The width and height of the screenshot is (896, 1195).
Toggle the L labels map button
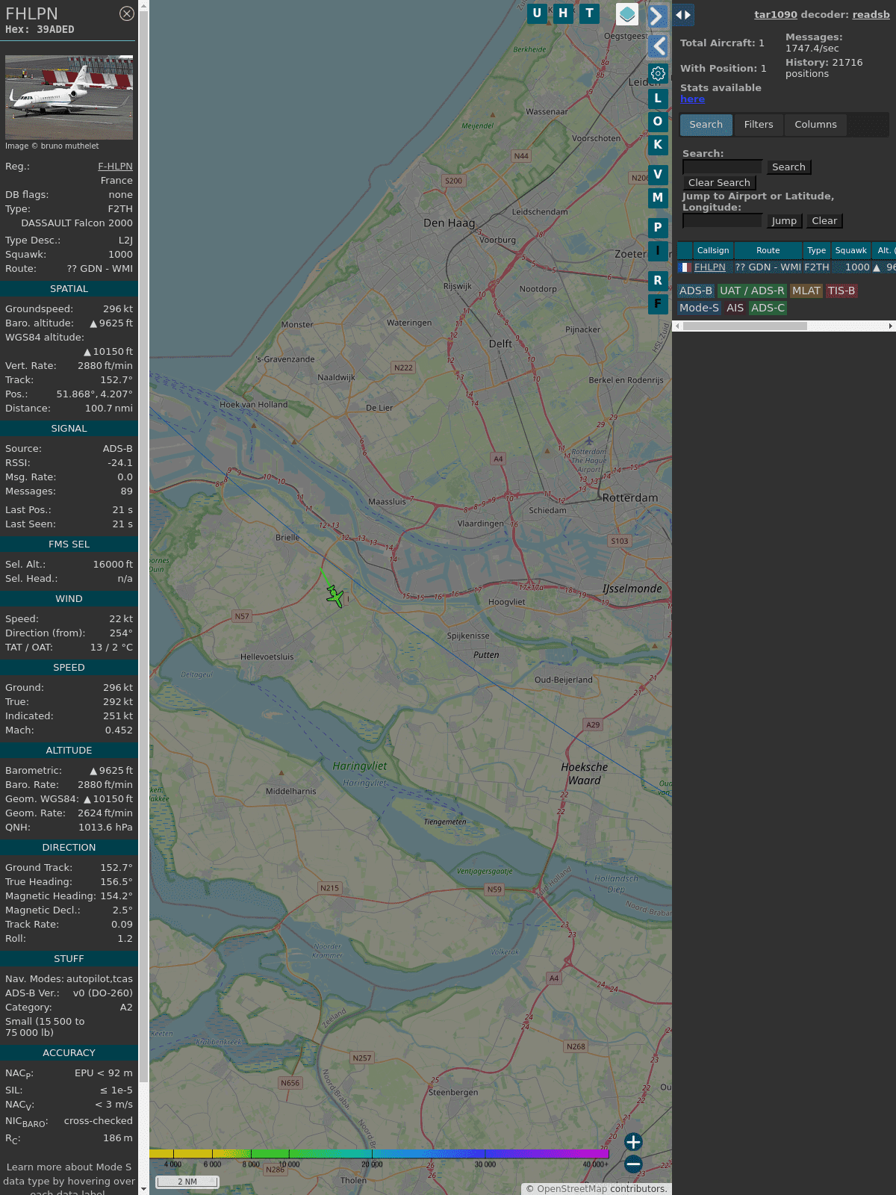click(x=658, y=99)
